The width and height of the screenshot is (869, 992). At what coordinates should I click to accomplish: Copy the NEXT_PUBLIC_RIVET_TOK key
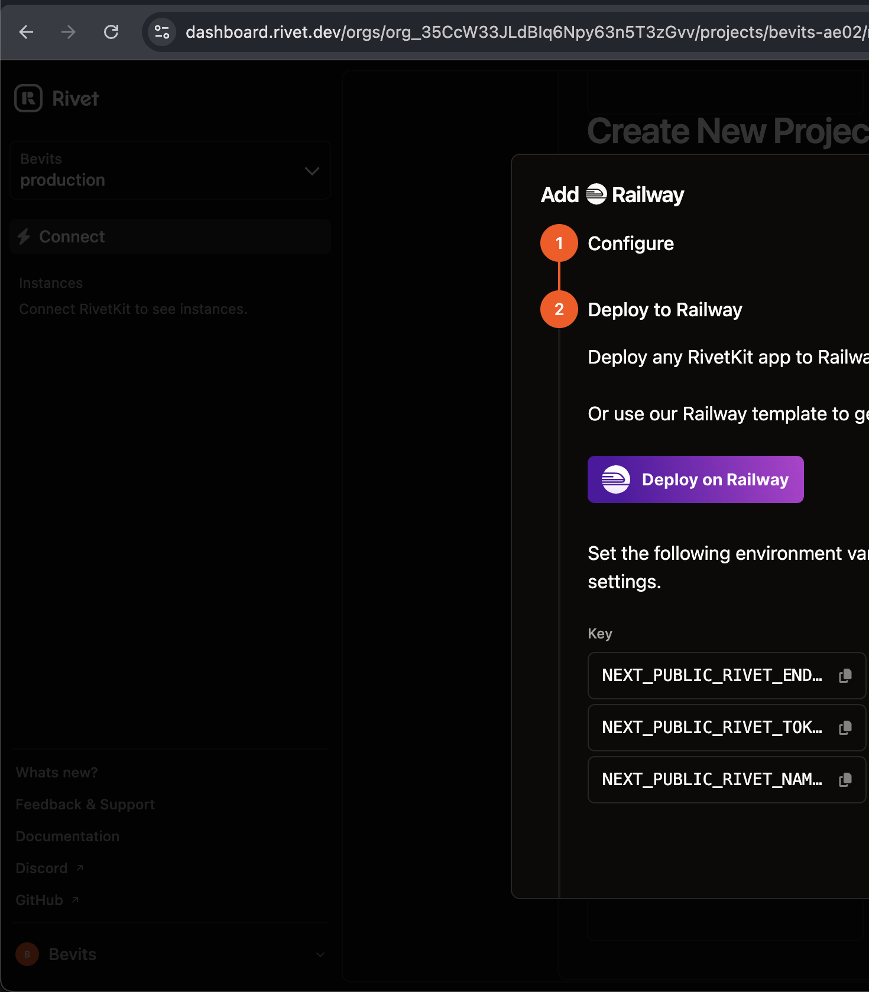(845, 728)
